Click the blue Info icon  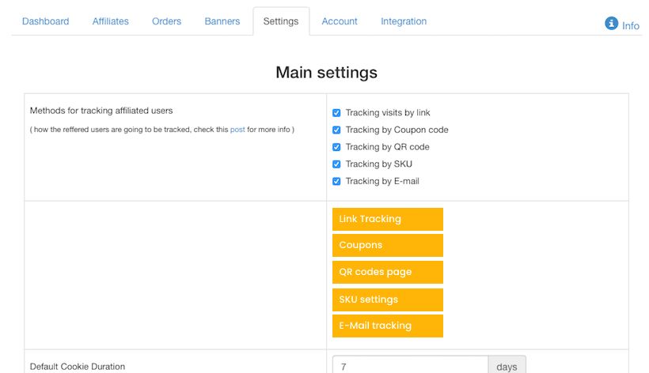coord(611,24)
